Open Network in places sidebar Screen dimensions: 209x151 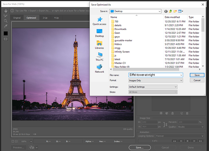[99, 69]
